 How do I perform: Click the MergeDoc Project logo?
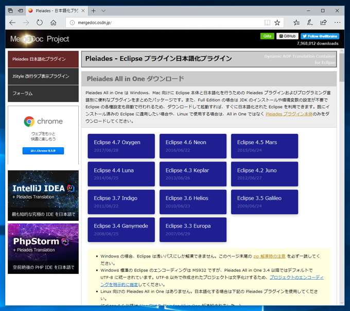40,39
